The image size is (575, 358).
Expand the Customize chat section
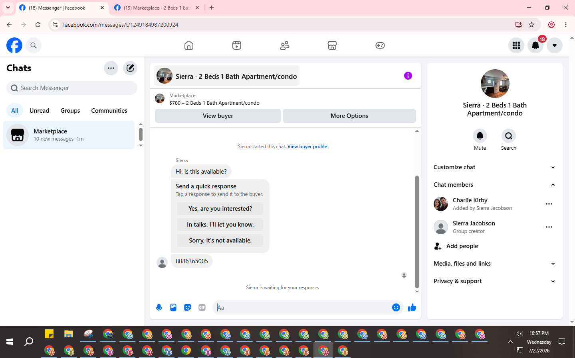point(495,167)
